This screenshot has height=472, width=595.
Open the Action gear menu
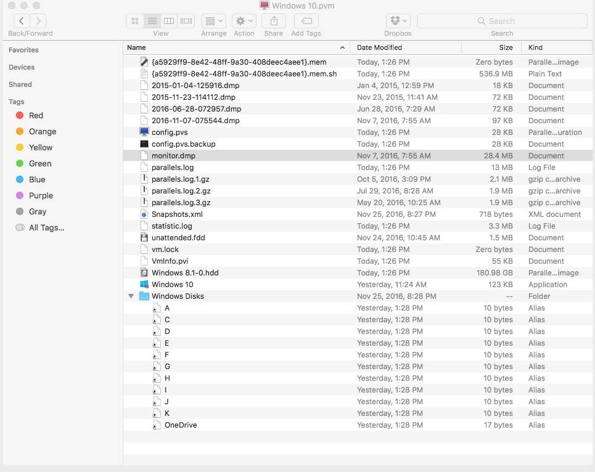point(244,20)
